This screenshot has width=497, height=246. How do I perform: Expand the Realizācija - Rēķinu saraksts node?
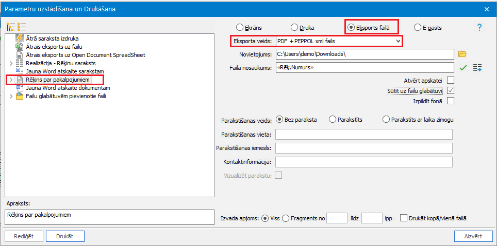pos(11,63)
